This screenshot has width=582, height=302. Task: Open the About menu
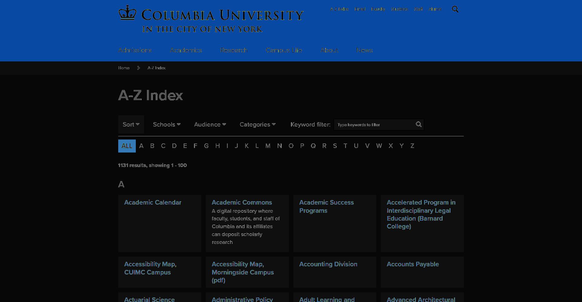[329, 50]
